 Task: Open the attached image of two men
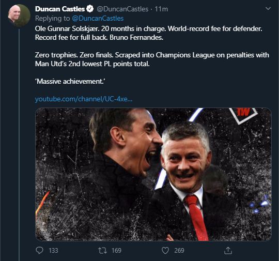[x=153, y=174]
